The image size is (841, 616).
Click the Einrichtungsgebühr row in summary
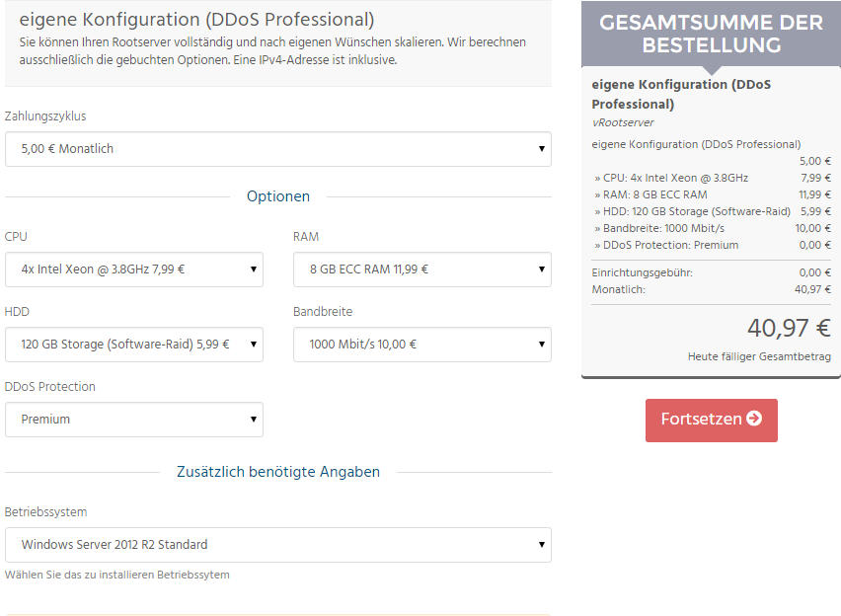(x=712, y=272)
